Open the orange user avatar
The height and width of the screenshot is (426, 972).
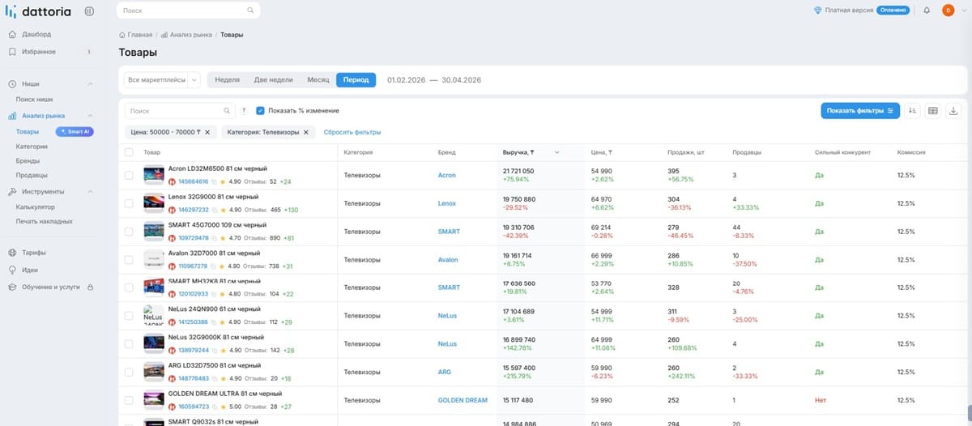(948, 11)
